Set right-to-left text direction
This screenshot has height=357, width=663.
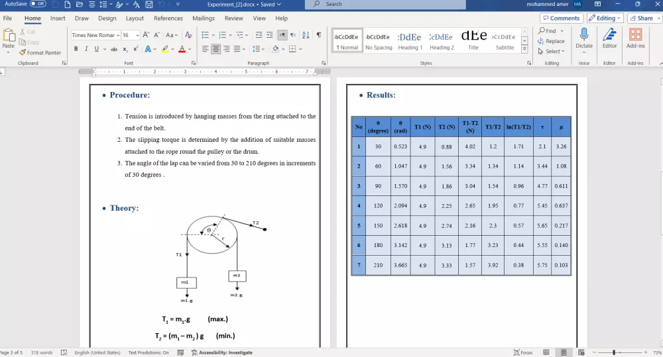(292, 35)
